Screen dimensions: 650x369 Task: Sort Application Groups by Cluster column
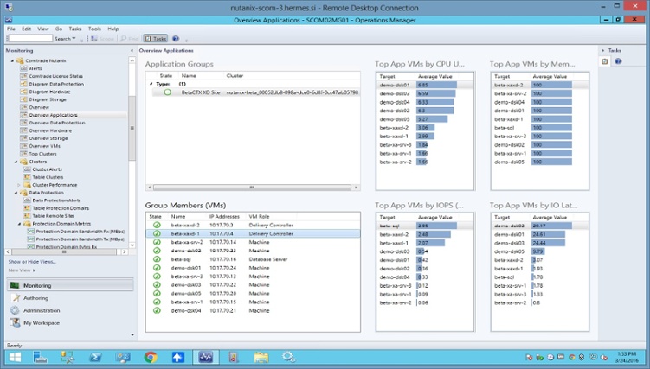point(235,76)
